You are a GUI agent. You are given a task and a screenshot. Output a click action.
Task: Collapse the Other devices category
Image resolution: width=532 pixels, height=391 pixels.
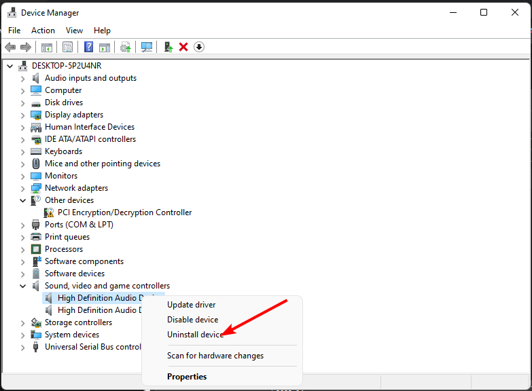tap(22, 200)
